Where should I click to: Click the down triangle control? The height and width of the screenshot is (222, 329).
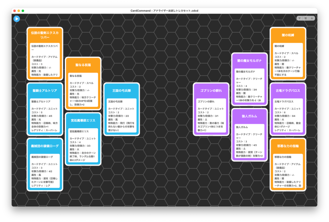300,18
